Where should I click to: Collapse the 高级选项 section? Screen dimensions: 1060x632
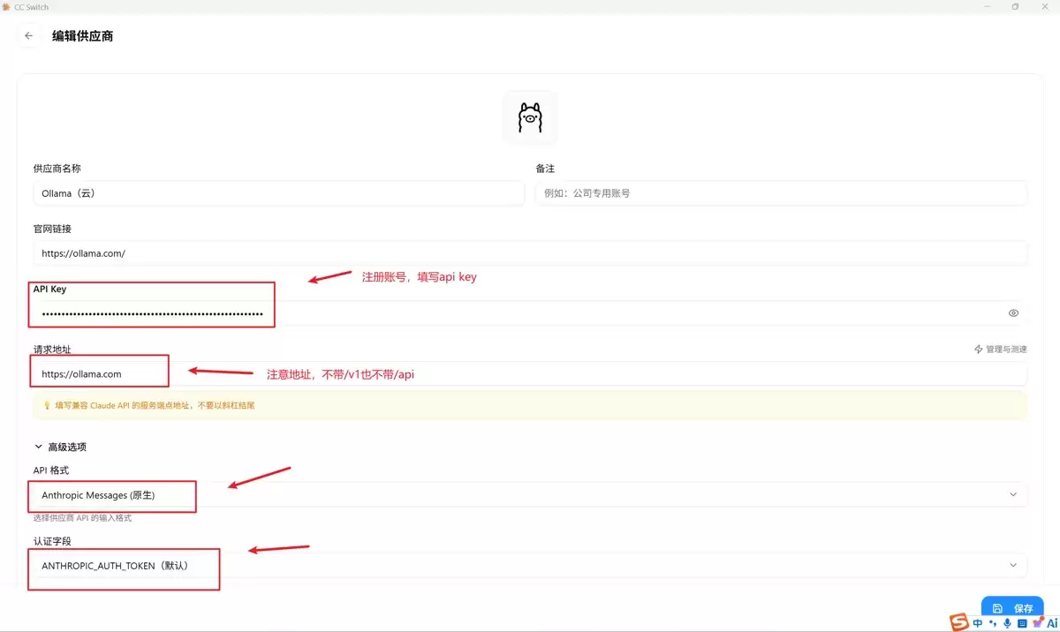(60, 448)
